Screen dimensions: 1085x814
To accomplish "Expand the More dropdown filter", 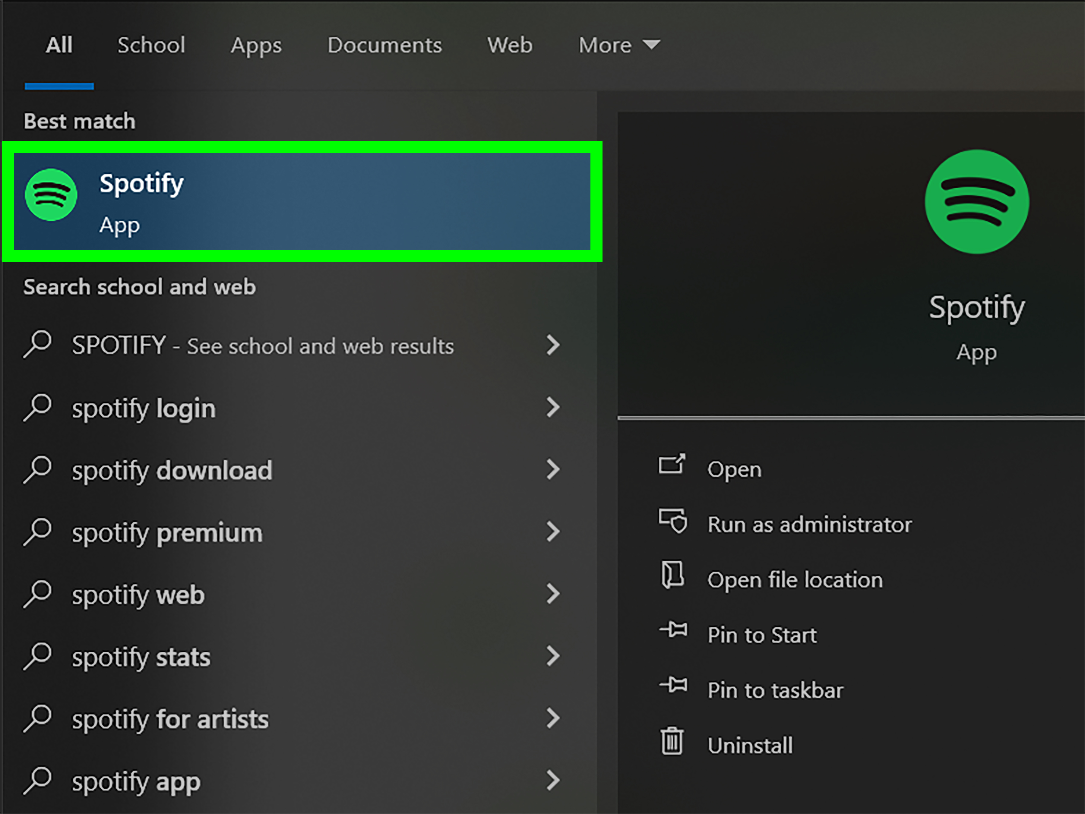I will coord(619,45).
